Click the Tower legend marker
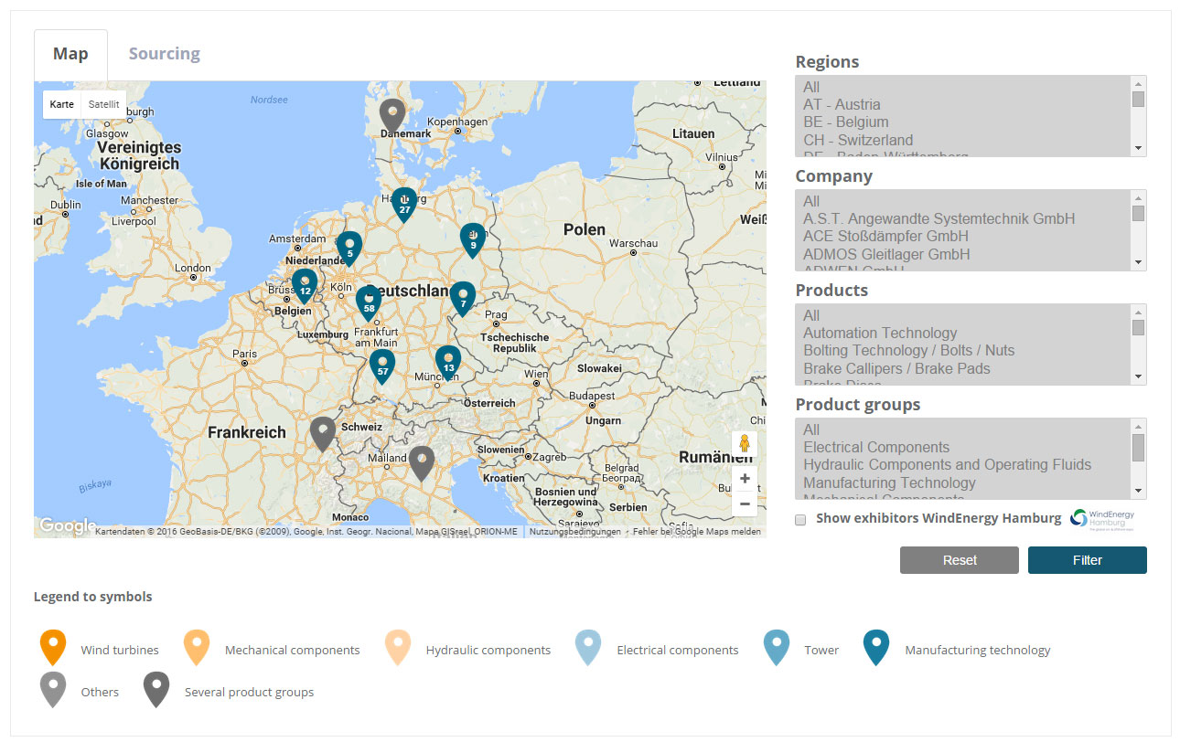1180x742 pixels. pos(777,648)
